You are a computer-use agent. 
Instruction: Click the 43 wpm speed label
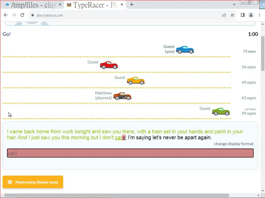(249, 98)
